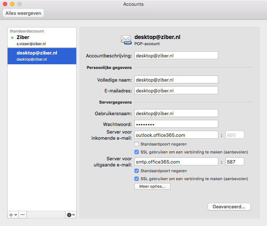Open Meer opties for outgoing server
This screenshot has width=267, height=226.
coord(152,186)
